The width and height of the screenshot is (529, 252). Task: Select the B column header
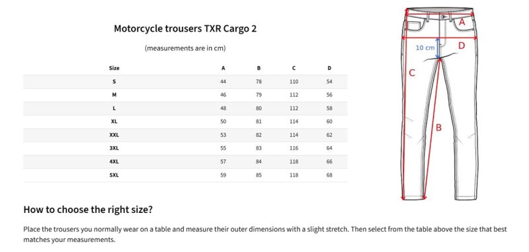pos(259,68)
